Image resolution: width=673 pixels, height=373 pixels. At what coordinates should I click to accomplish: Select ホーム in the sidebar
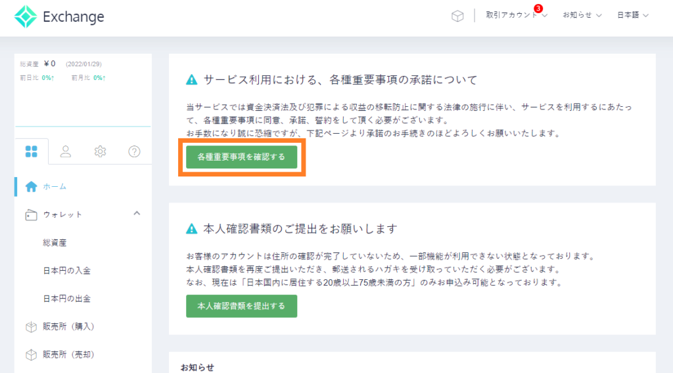[x=55, y=187]
